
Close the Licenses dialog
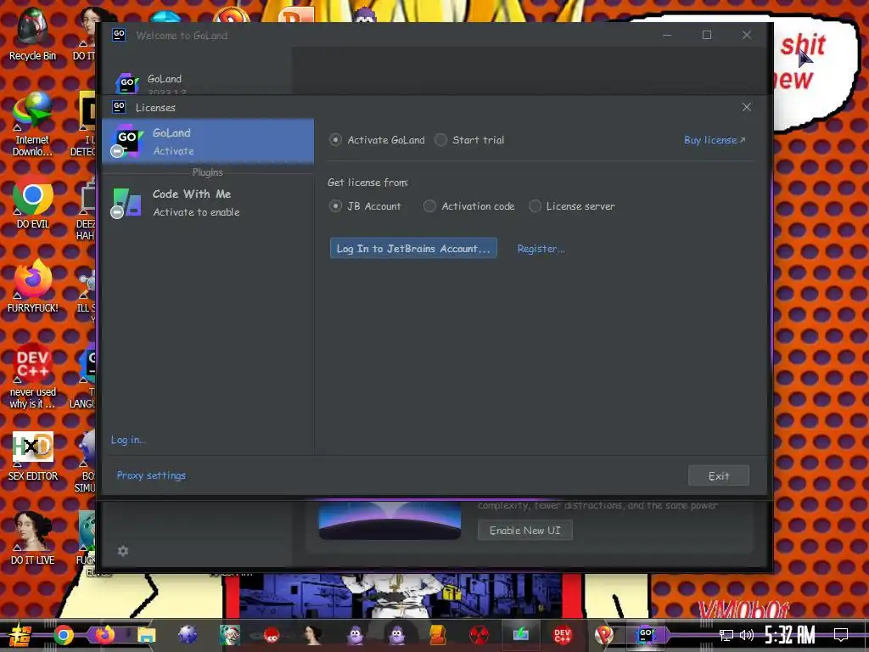pos(747,107)
